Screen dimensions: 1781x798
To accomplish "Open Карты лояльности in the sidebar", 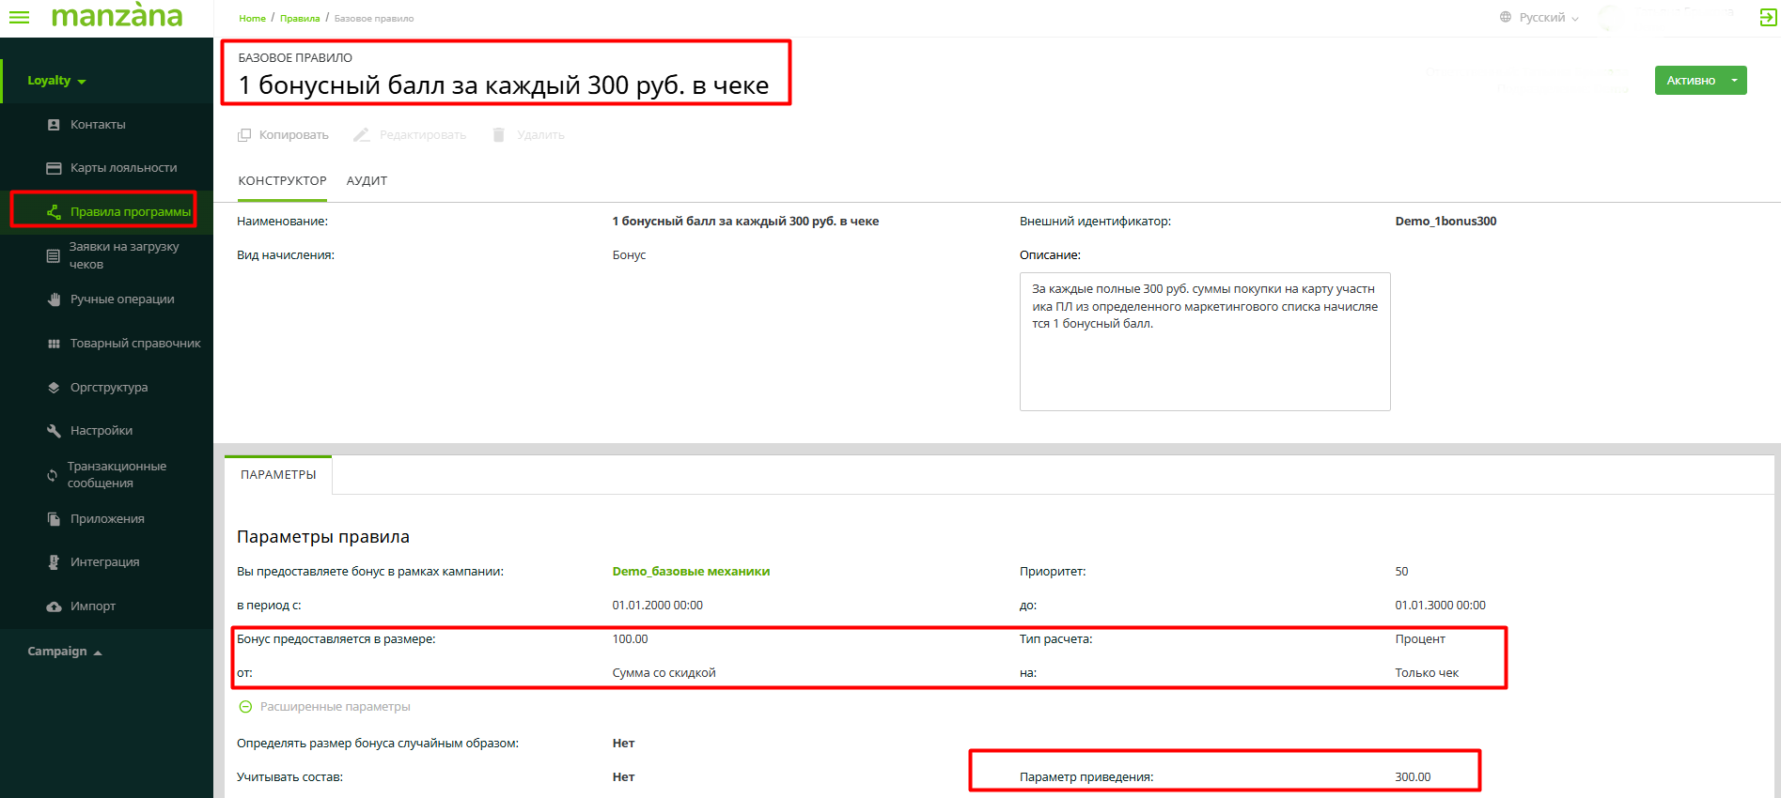I will 123,168.
